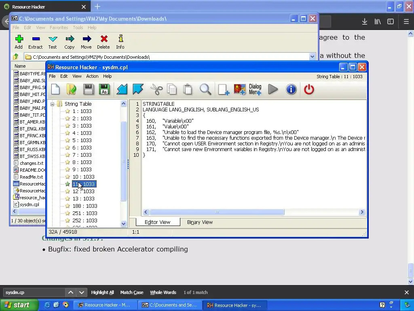Go to previous find match arrow
Image resolution: width=414 pixels, height=311 pixels.
pos(71,292)
